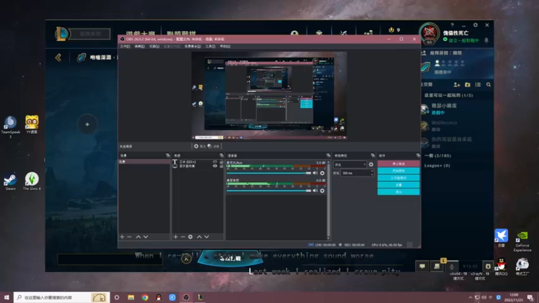Image resolution: width=539 pixels, height=303 pixels.
Task: Click Exit button in OBS Controls
Action: coord(398,192)
